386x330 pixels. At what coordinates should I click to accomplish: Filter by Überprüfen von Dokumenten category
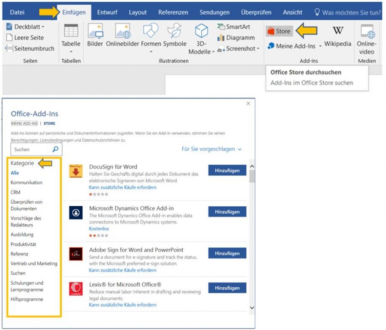[26, 205]
